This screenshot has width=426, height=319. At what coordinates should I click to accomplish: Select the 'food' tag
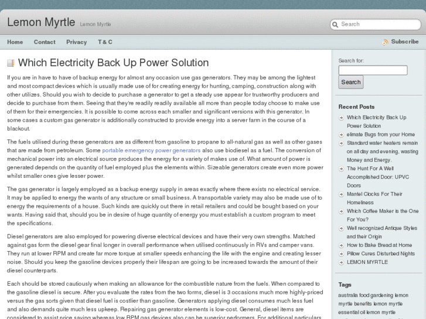364,295
